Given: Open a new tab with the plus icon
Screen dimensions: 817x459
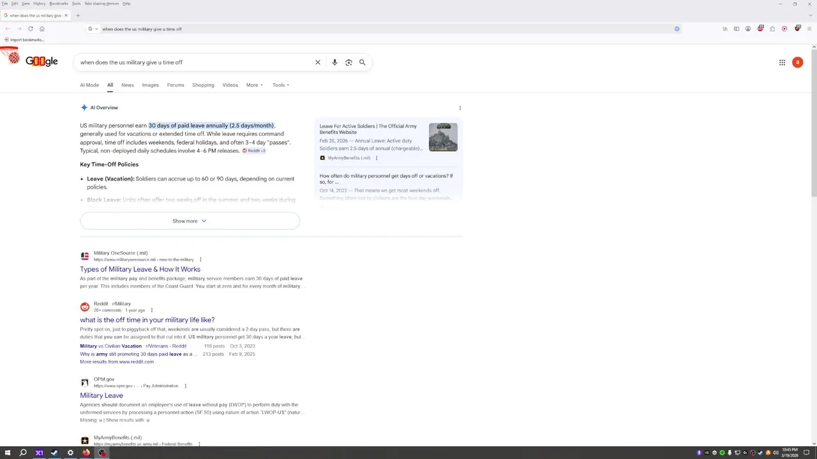Looking at the screenshot, I should [x=78, y=15].
